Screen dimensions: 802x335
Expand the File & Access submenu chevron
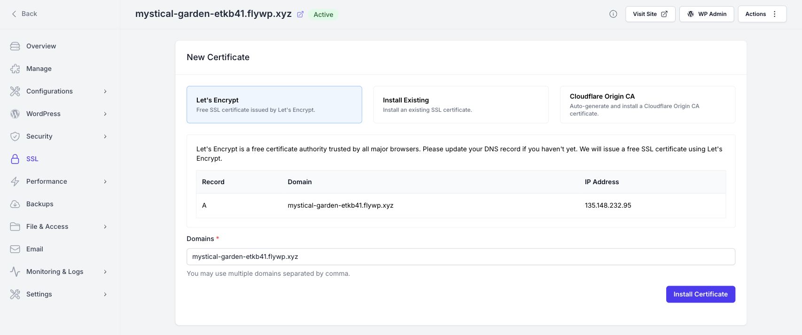tap(105, 226)
